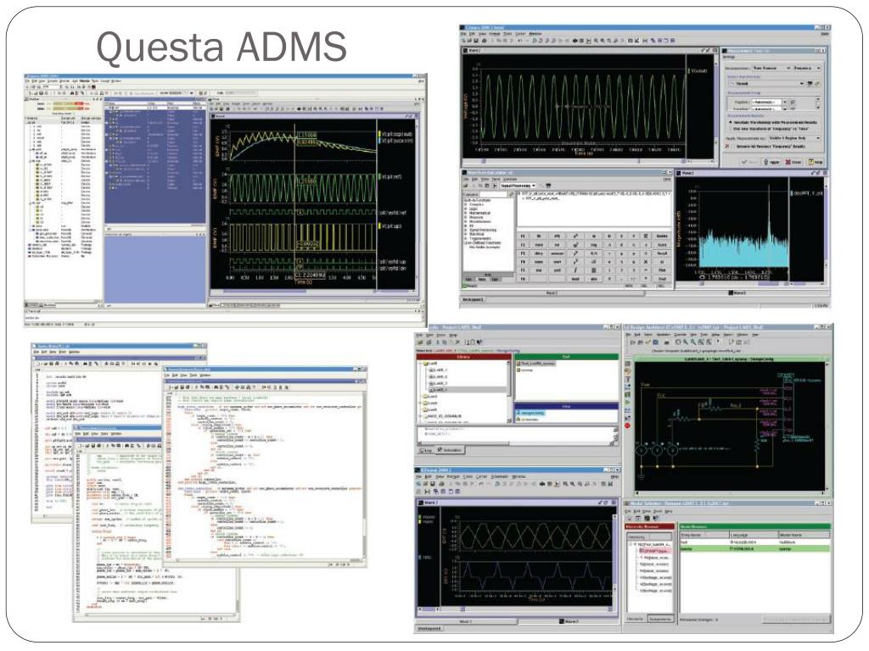The width and height of the screenshot is (869, 651).
Task: Click the green play arrow icon in the schematic side toolbar
Action: [627, 403]
